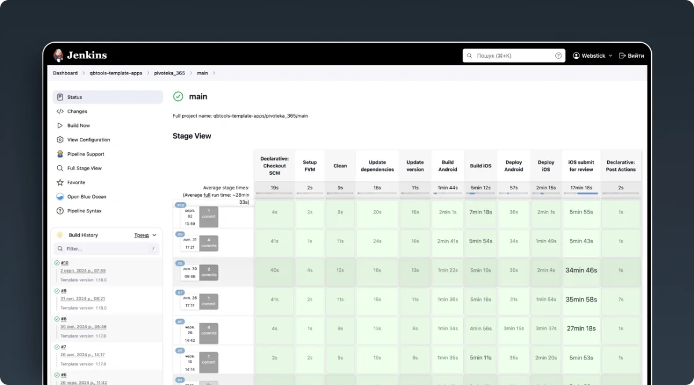Click the Pipeline Support icon
The width and height of the screenshot is (694, 385).
[60, 154]
